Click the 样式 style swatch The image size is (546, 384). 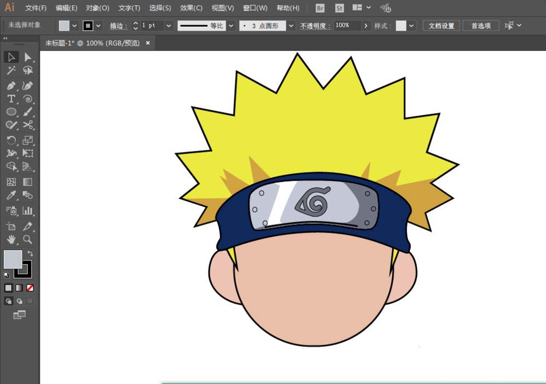(x=401, y=26)
